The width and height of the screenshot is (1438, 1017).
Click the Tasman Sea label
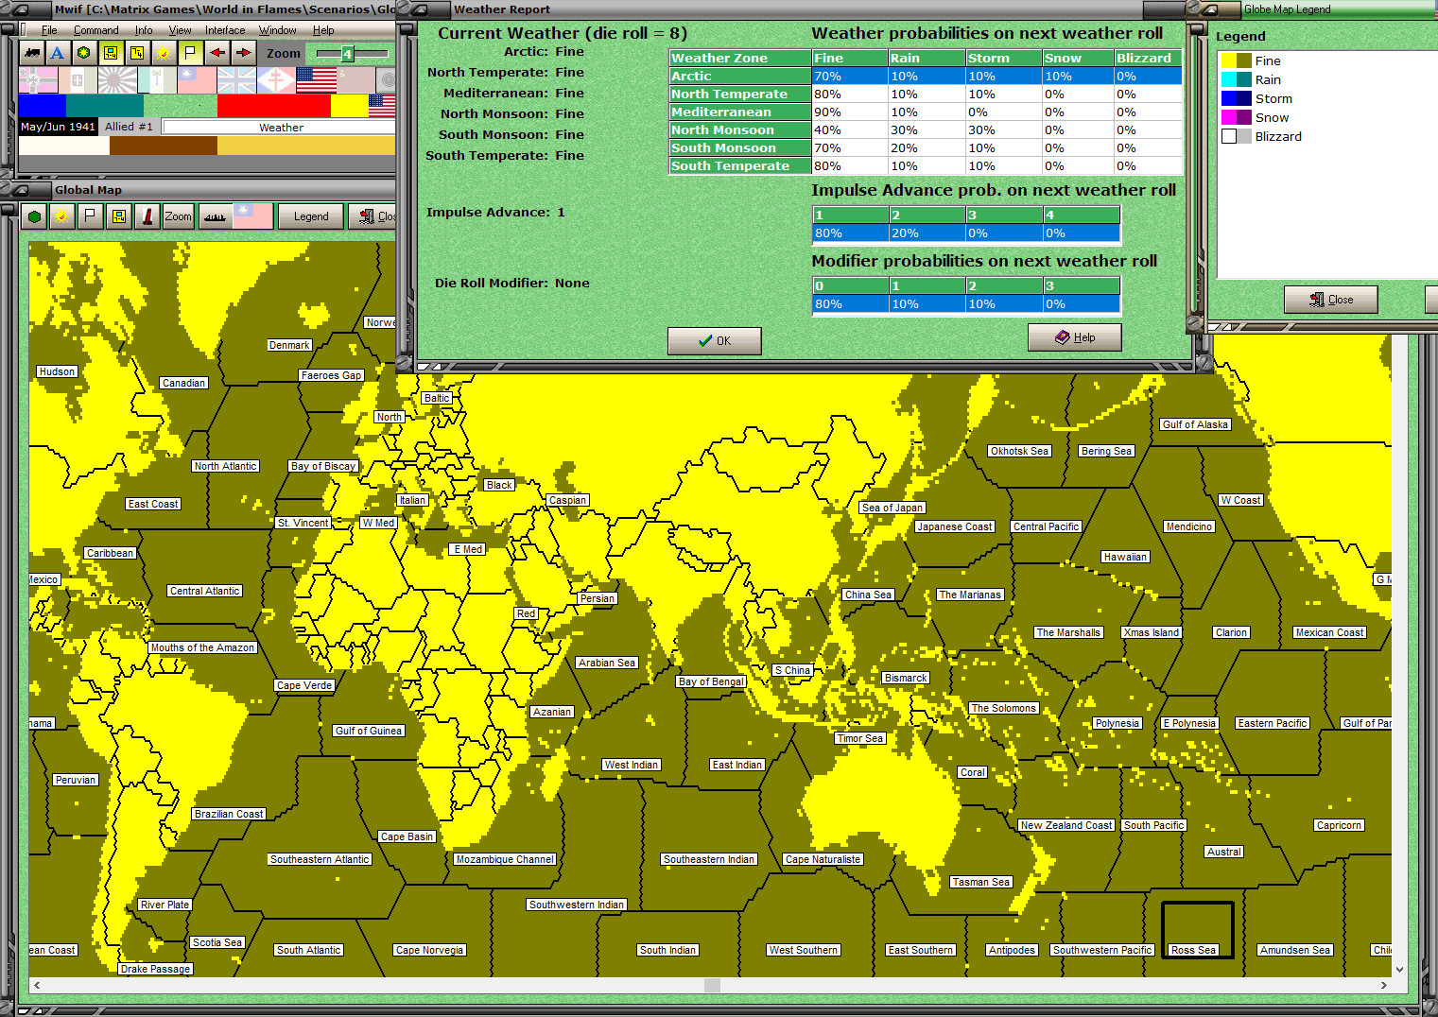(980, 882)
